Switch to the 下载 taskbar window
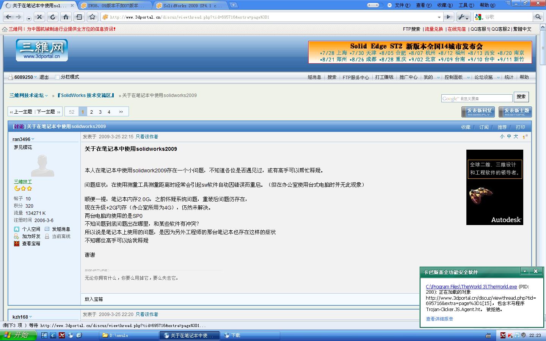 pos(250,335)
